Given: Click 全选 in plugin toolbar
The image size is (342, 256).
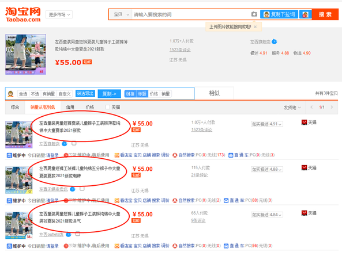Looking at the screenshot, I should pos(23,94).
